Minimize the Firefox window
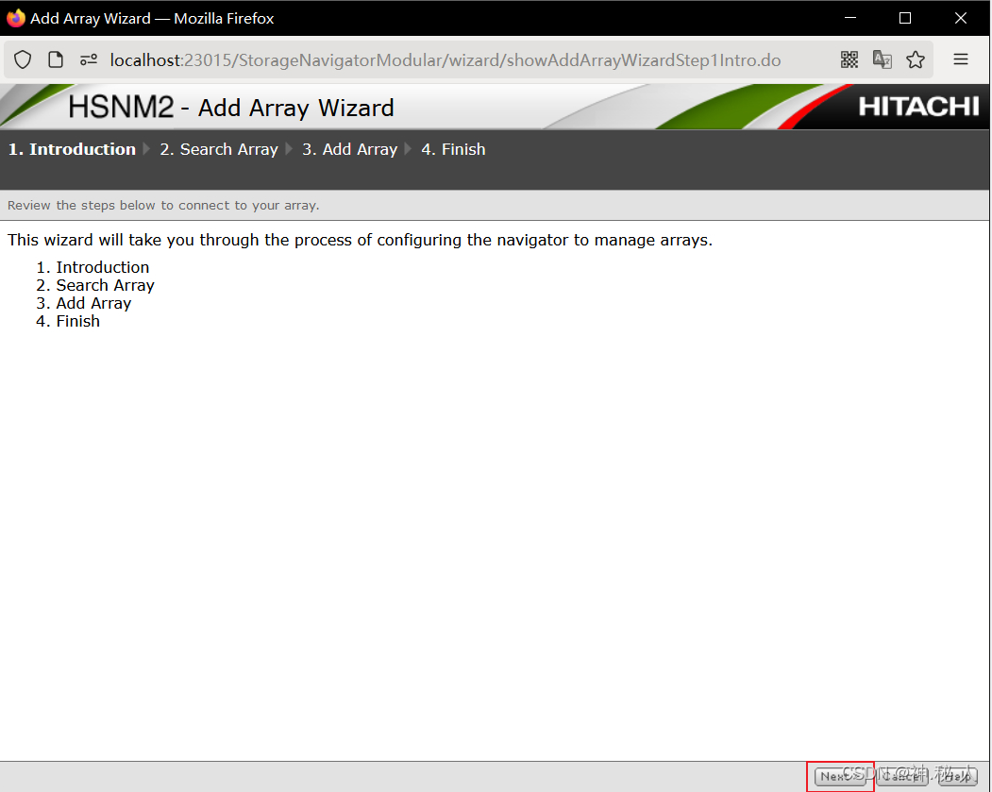This screenshot has width=992, height=792. pyautogui.click(x=850, y=18)
